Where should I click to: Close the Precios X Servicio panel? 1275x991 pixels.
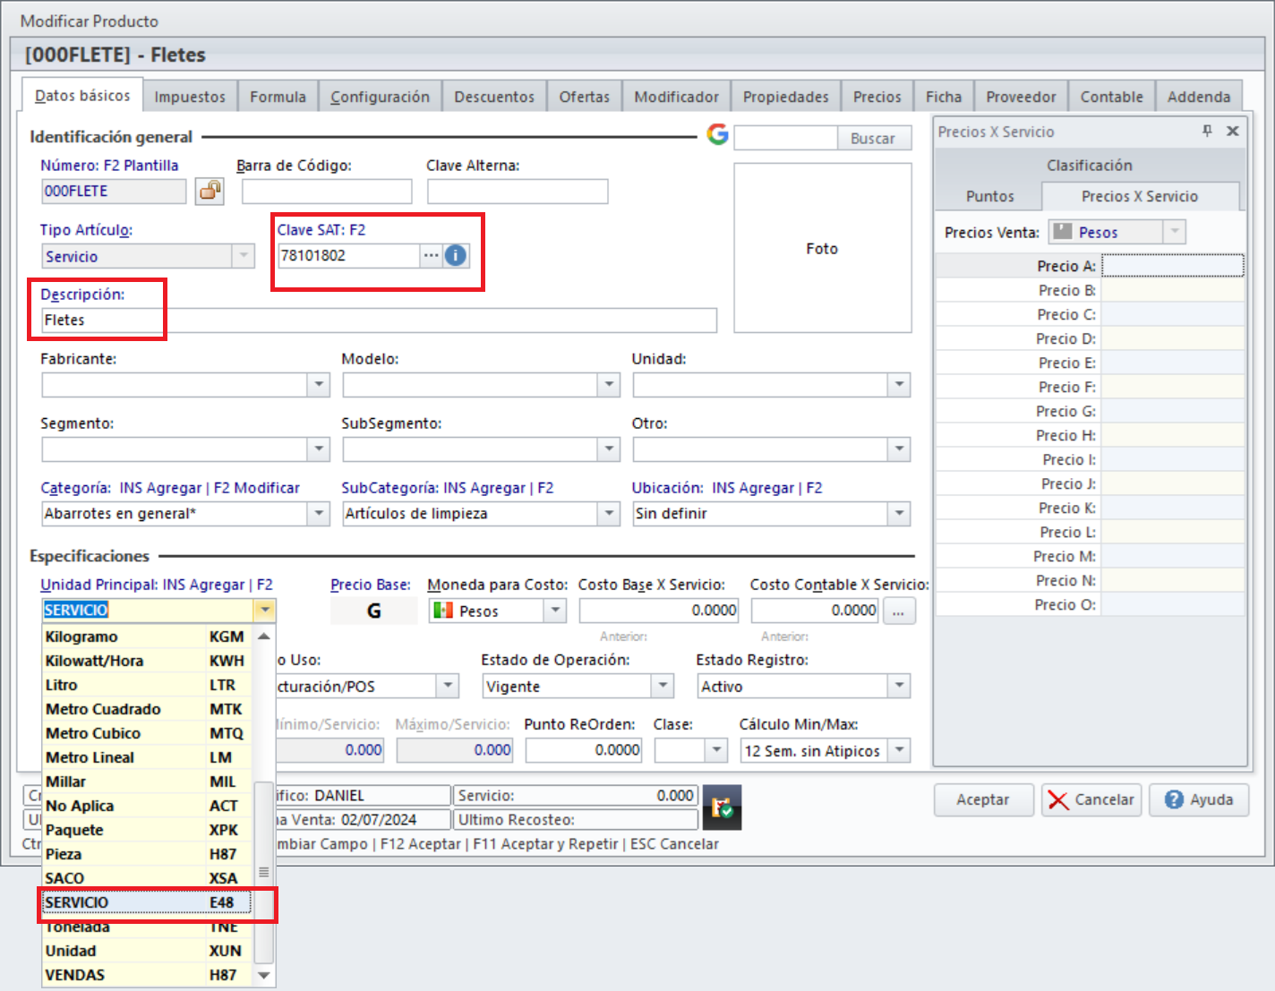coord(1233,132)
